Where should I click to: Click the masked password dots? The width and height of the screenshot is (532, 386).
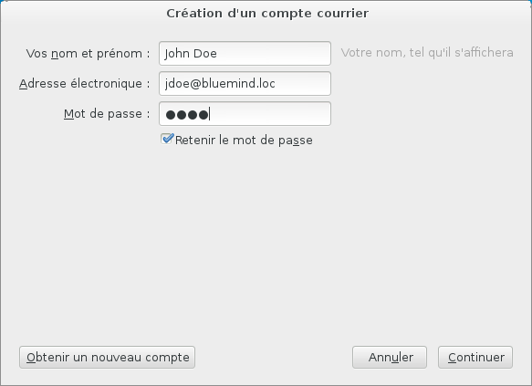click(187, 115)
